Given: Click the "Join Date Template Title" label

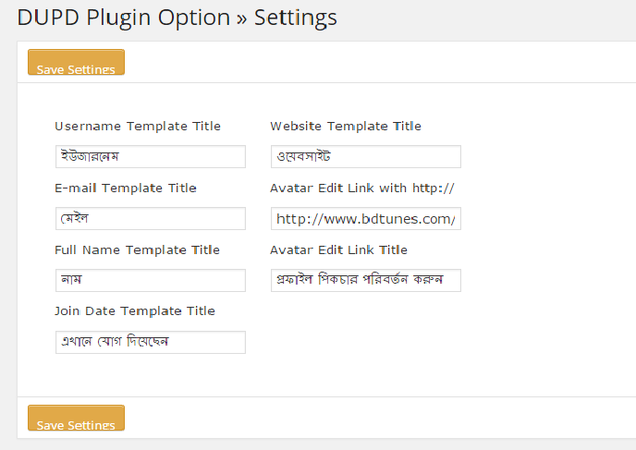Looking at the screenshot, I should 135,311.
